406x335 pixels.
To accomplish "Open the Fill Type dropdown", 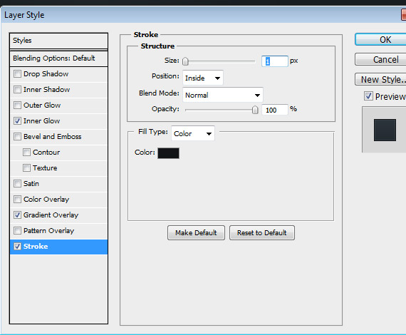I will coord(193,133).
